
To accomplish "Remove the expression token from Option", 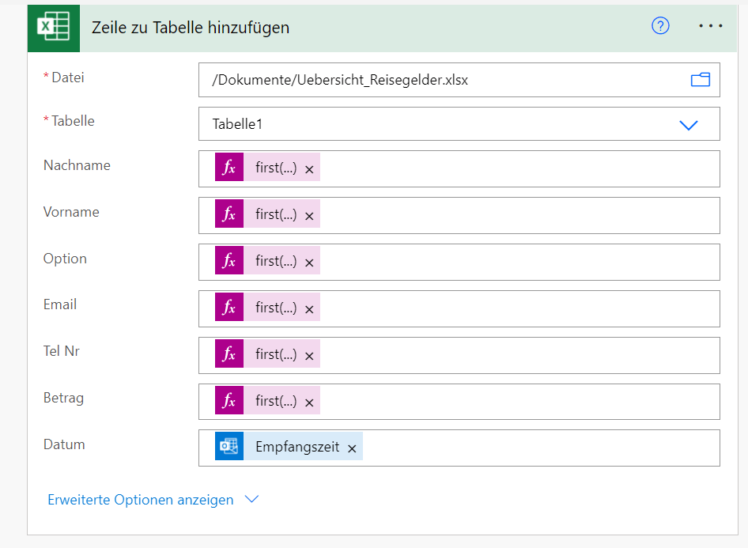I will [309, 263].
